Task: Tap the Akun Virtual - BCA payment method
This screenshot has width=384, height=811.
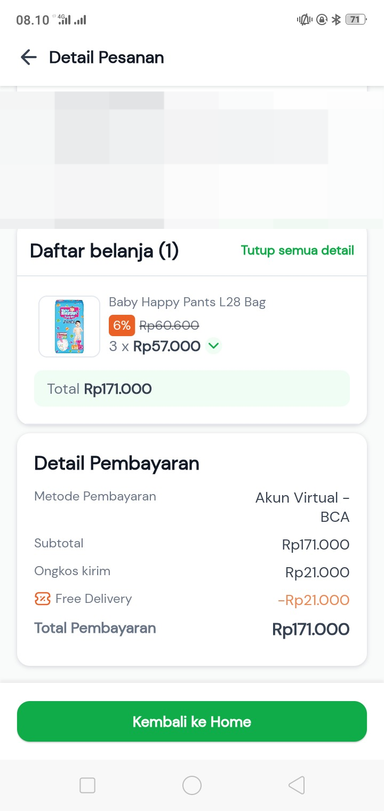Action: (302, 507)
